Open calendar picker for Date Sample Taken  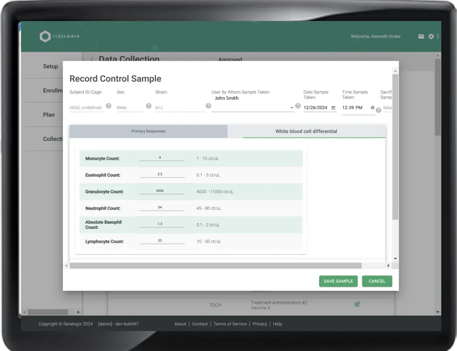pyautogui.click(x=333, y=108)
